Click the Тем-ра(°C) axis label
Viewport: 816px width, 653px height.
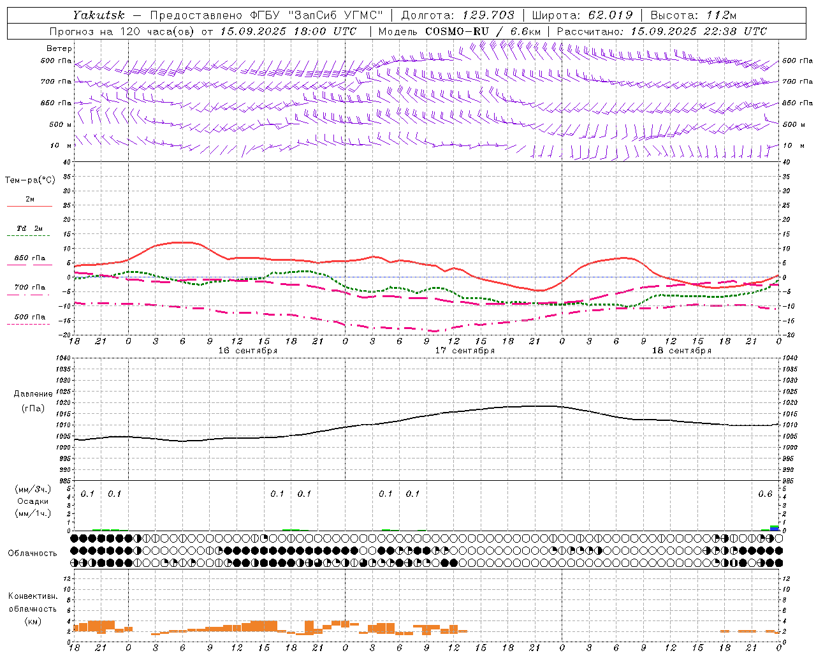click(x=30, y=180)
